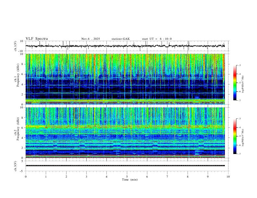Click the '-3' label on ch.2 color bar
This screenshot has height=198, width=257.
click(239, 119)
